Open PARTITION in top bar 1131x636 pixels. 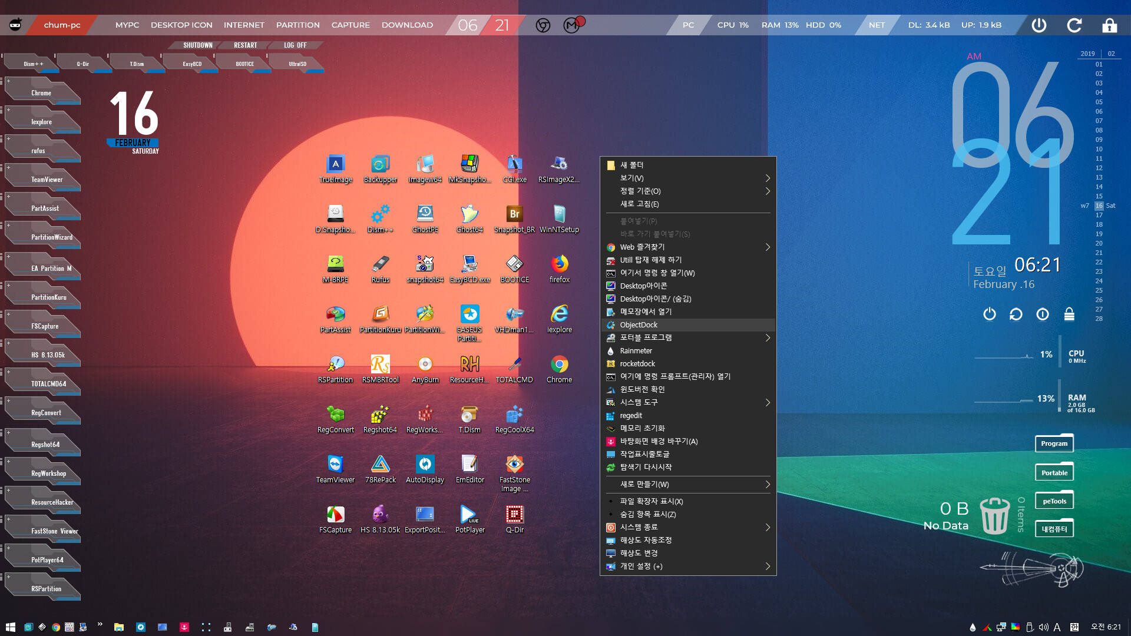(297, 25)
